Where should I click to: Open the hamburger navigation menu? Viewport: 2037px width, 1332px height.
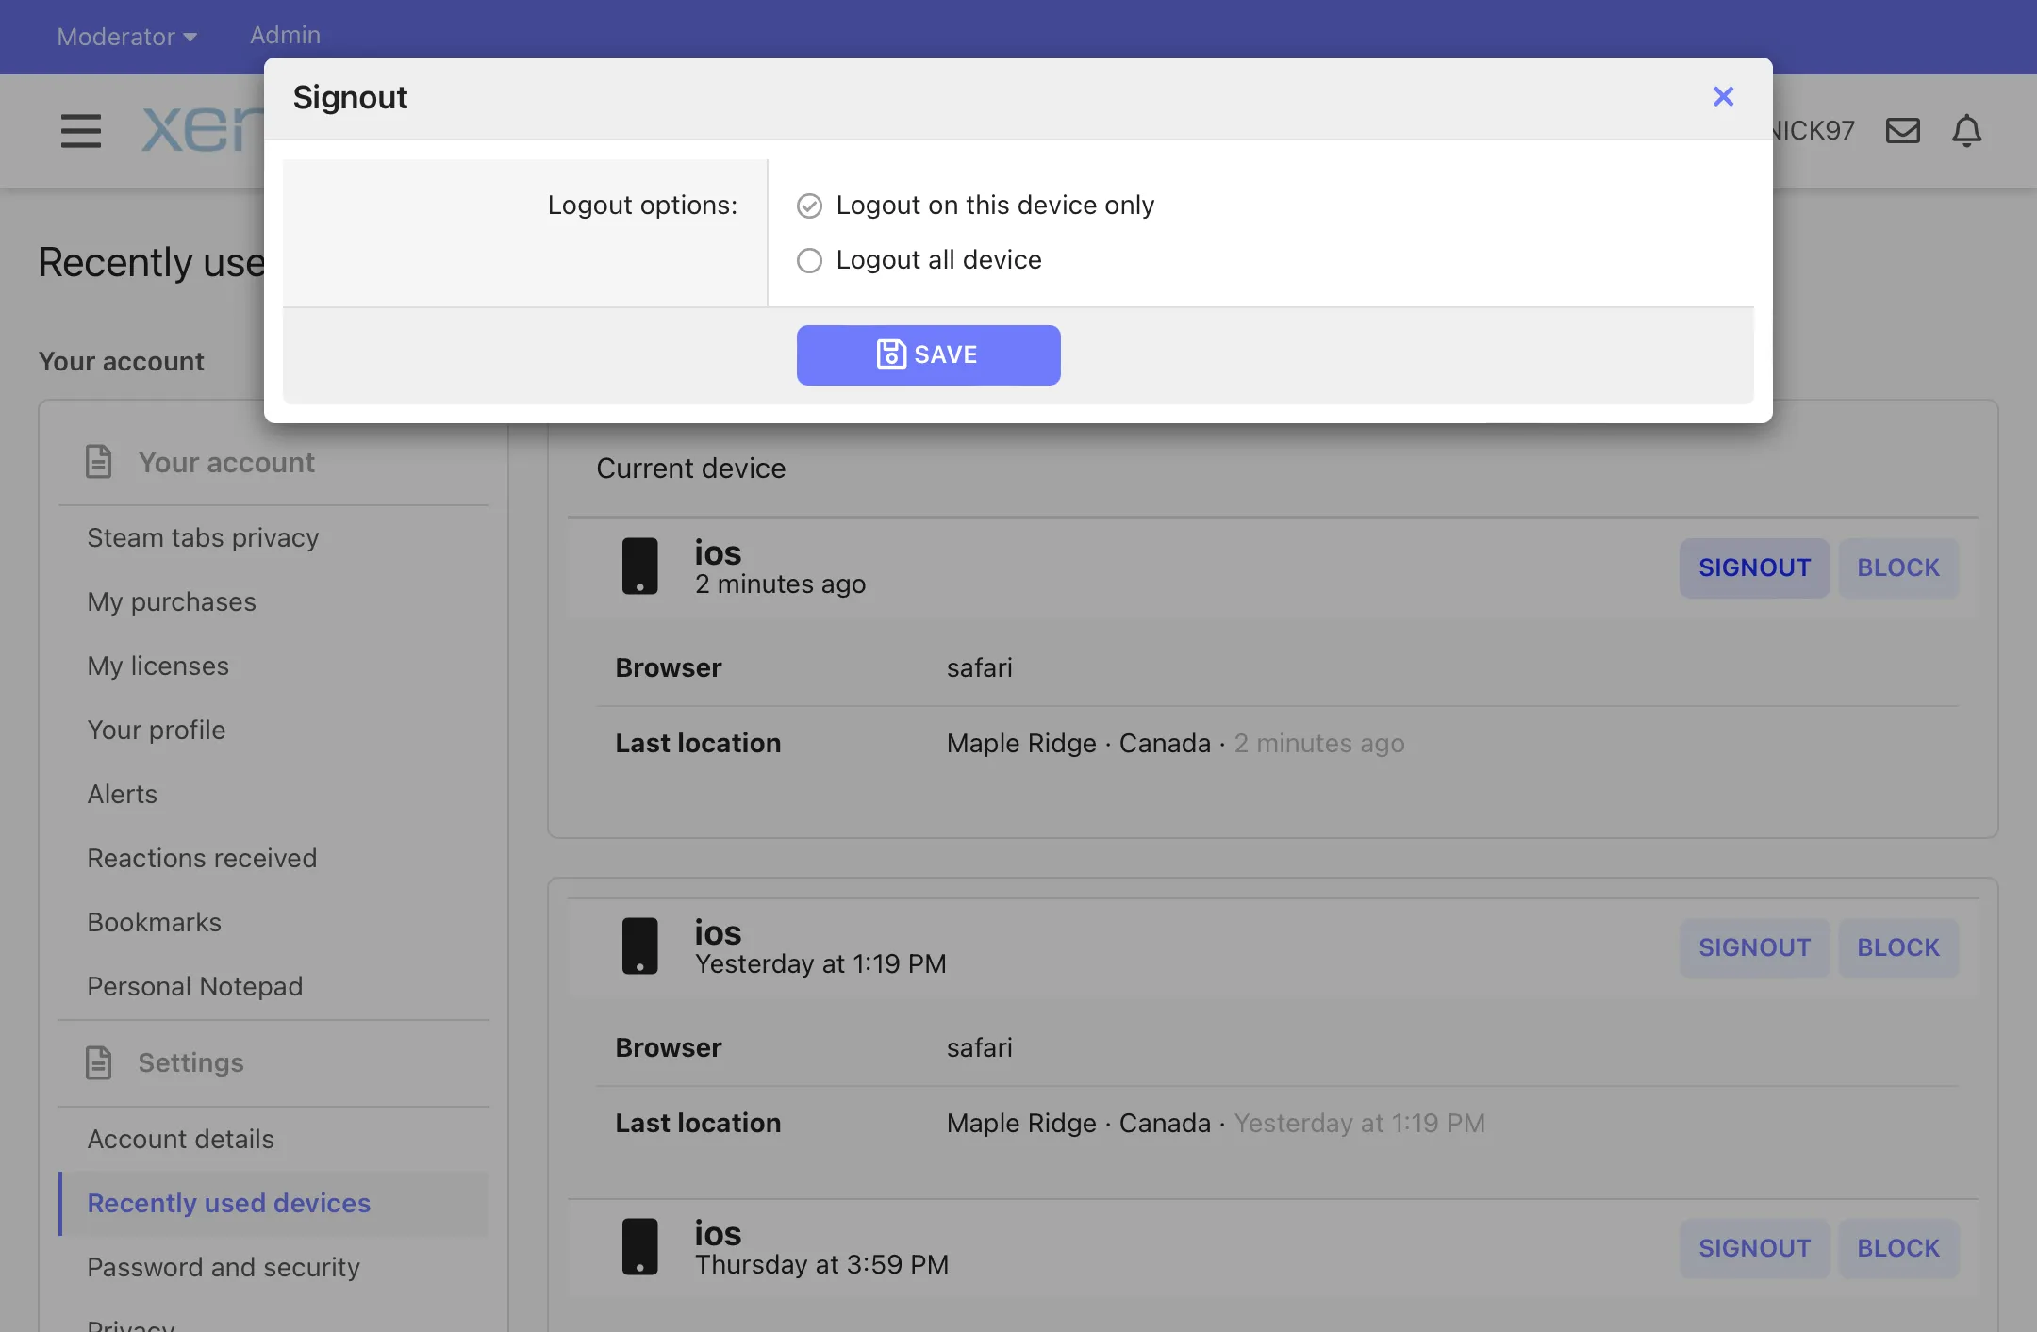[x=80, y=130]
